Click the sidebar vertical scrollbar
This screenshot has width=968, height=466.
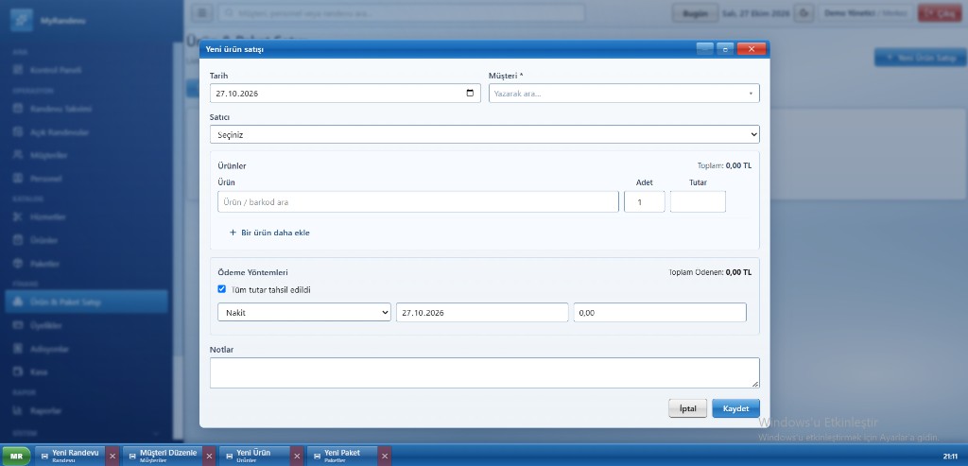click(177, 241)
